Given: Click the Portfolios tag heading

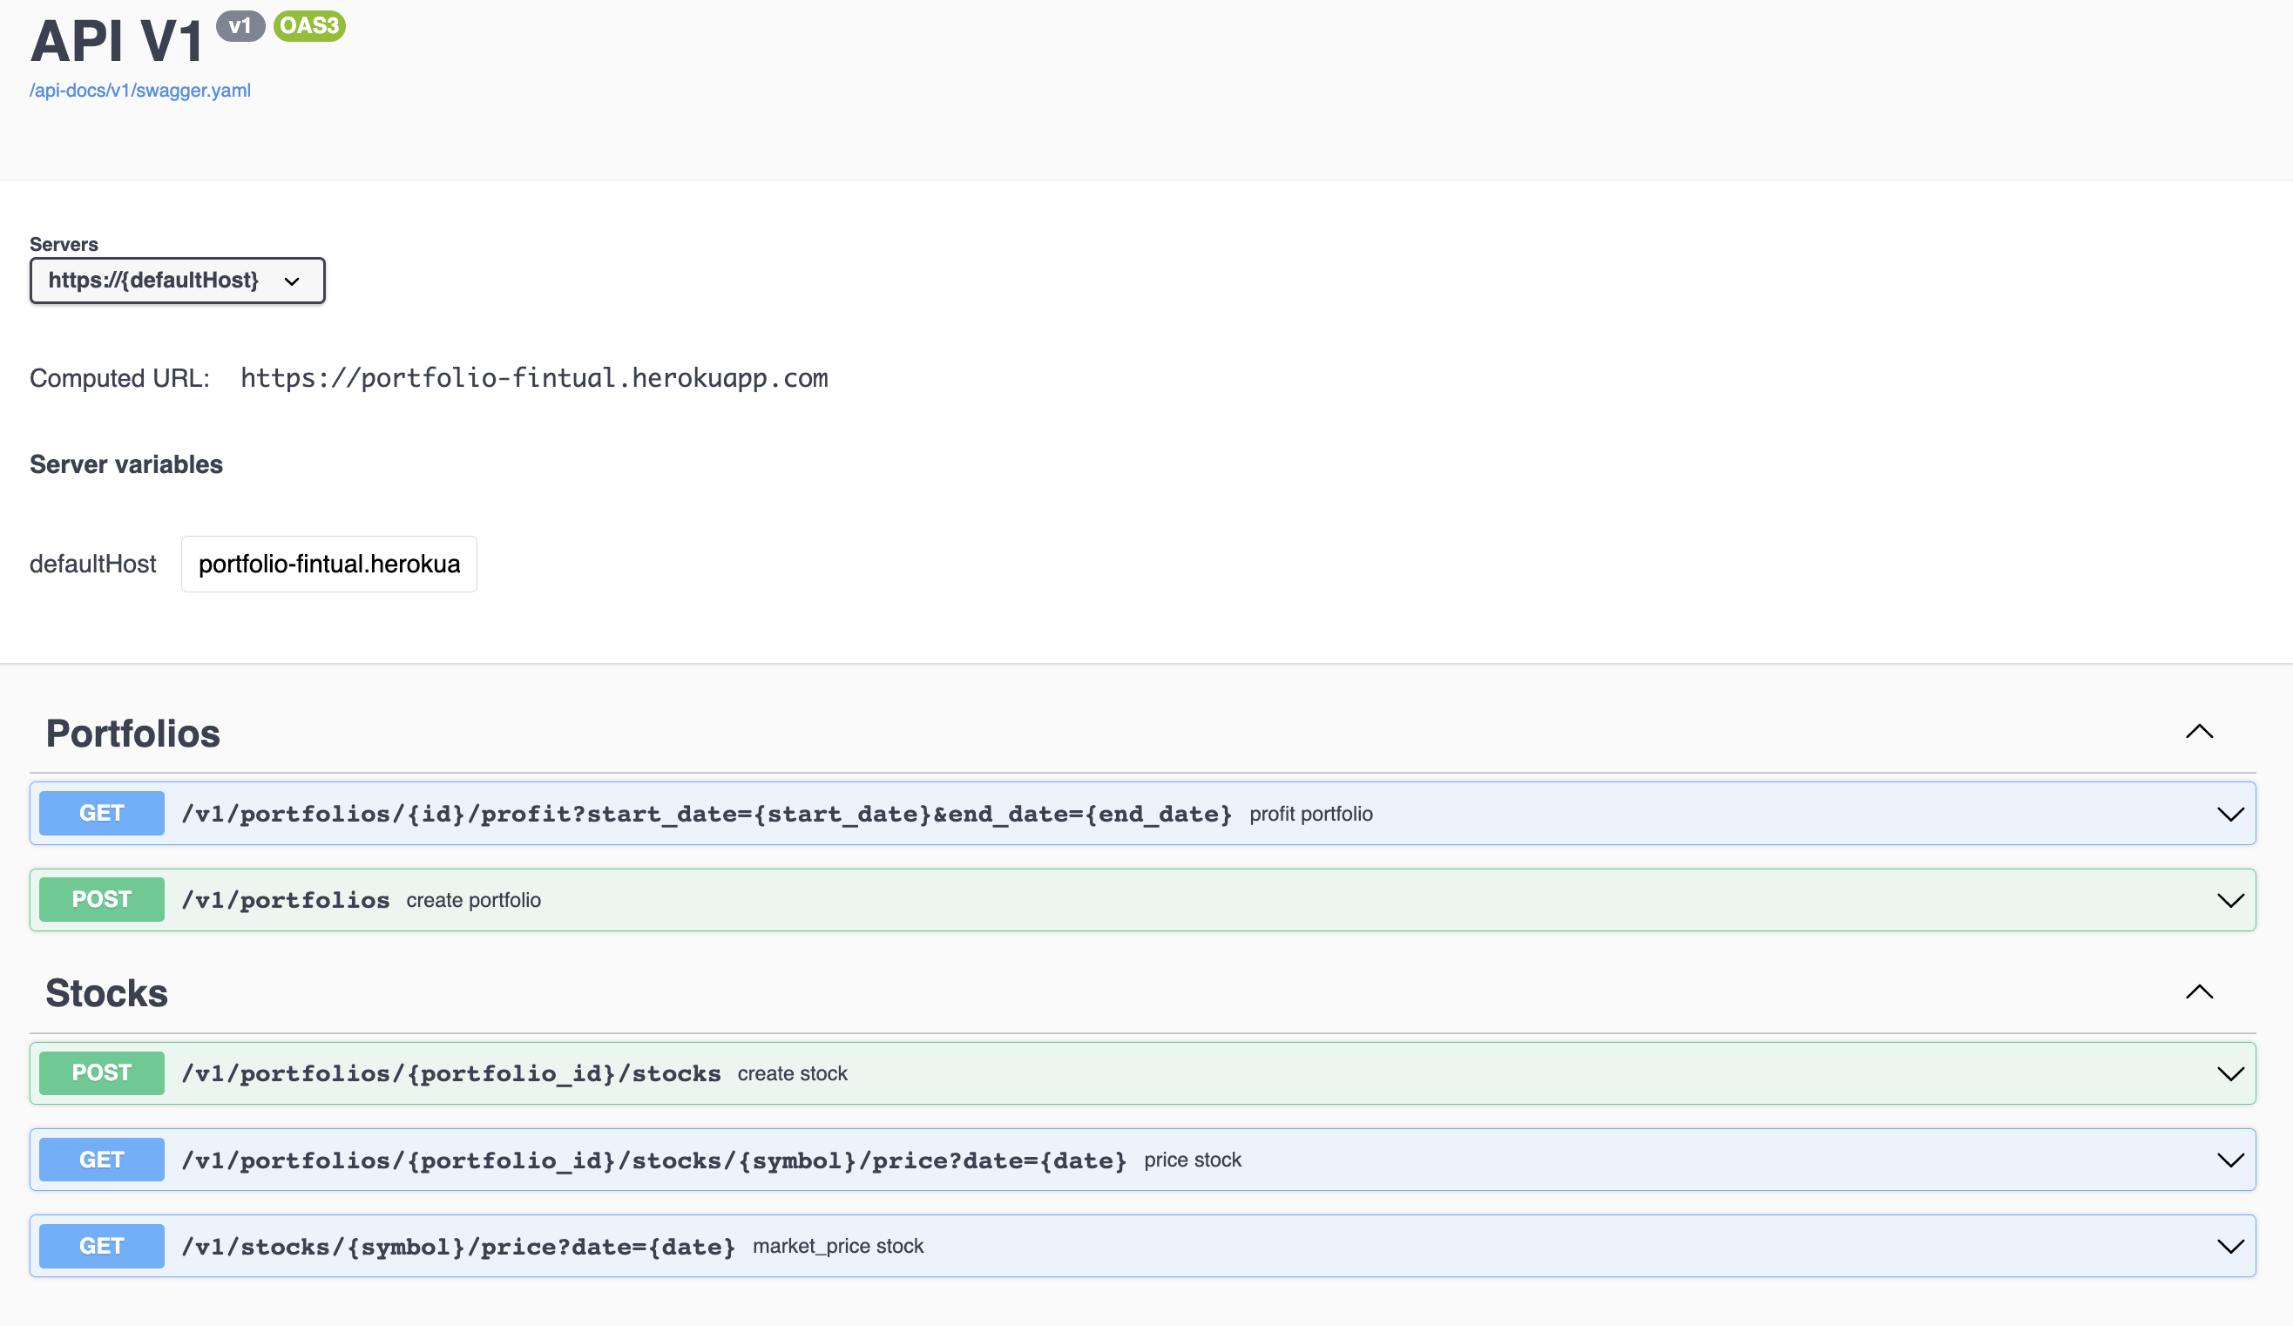Looking at the screenshot, I should pos(132,734).
